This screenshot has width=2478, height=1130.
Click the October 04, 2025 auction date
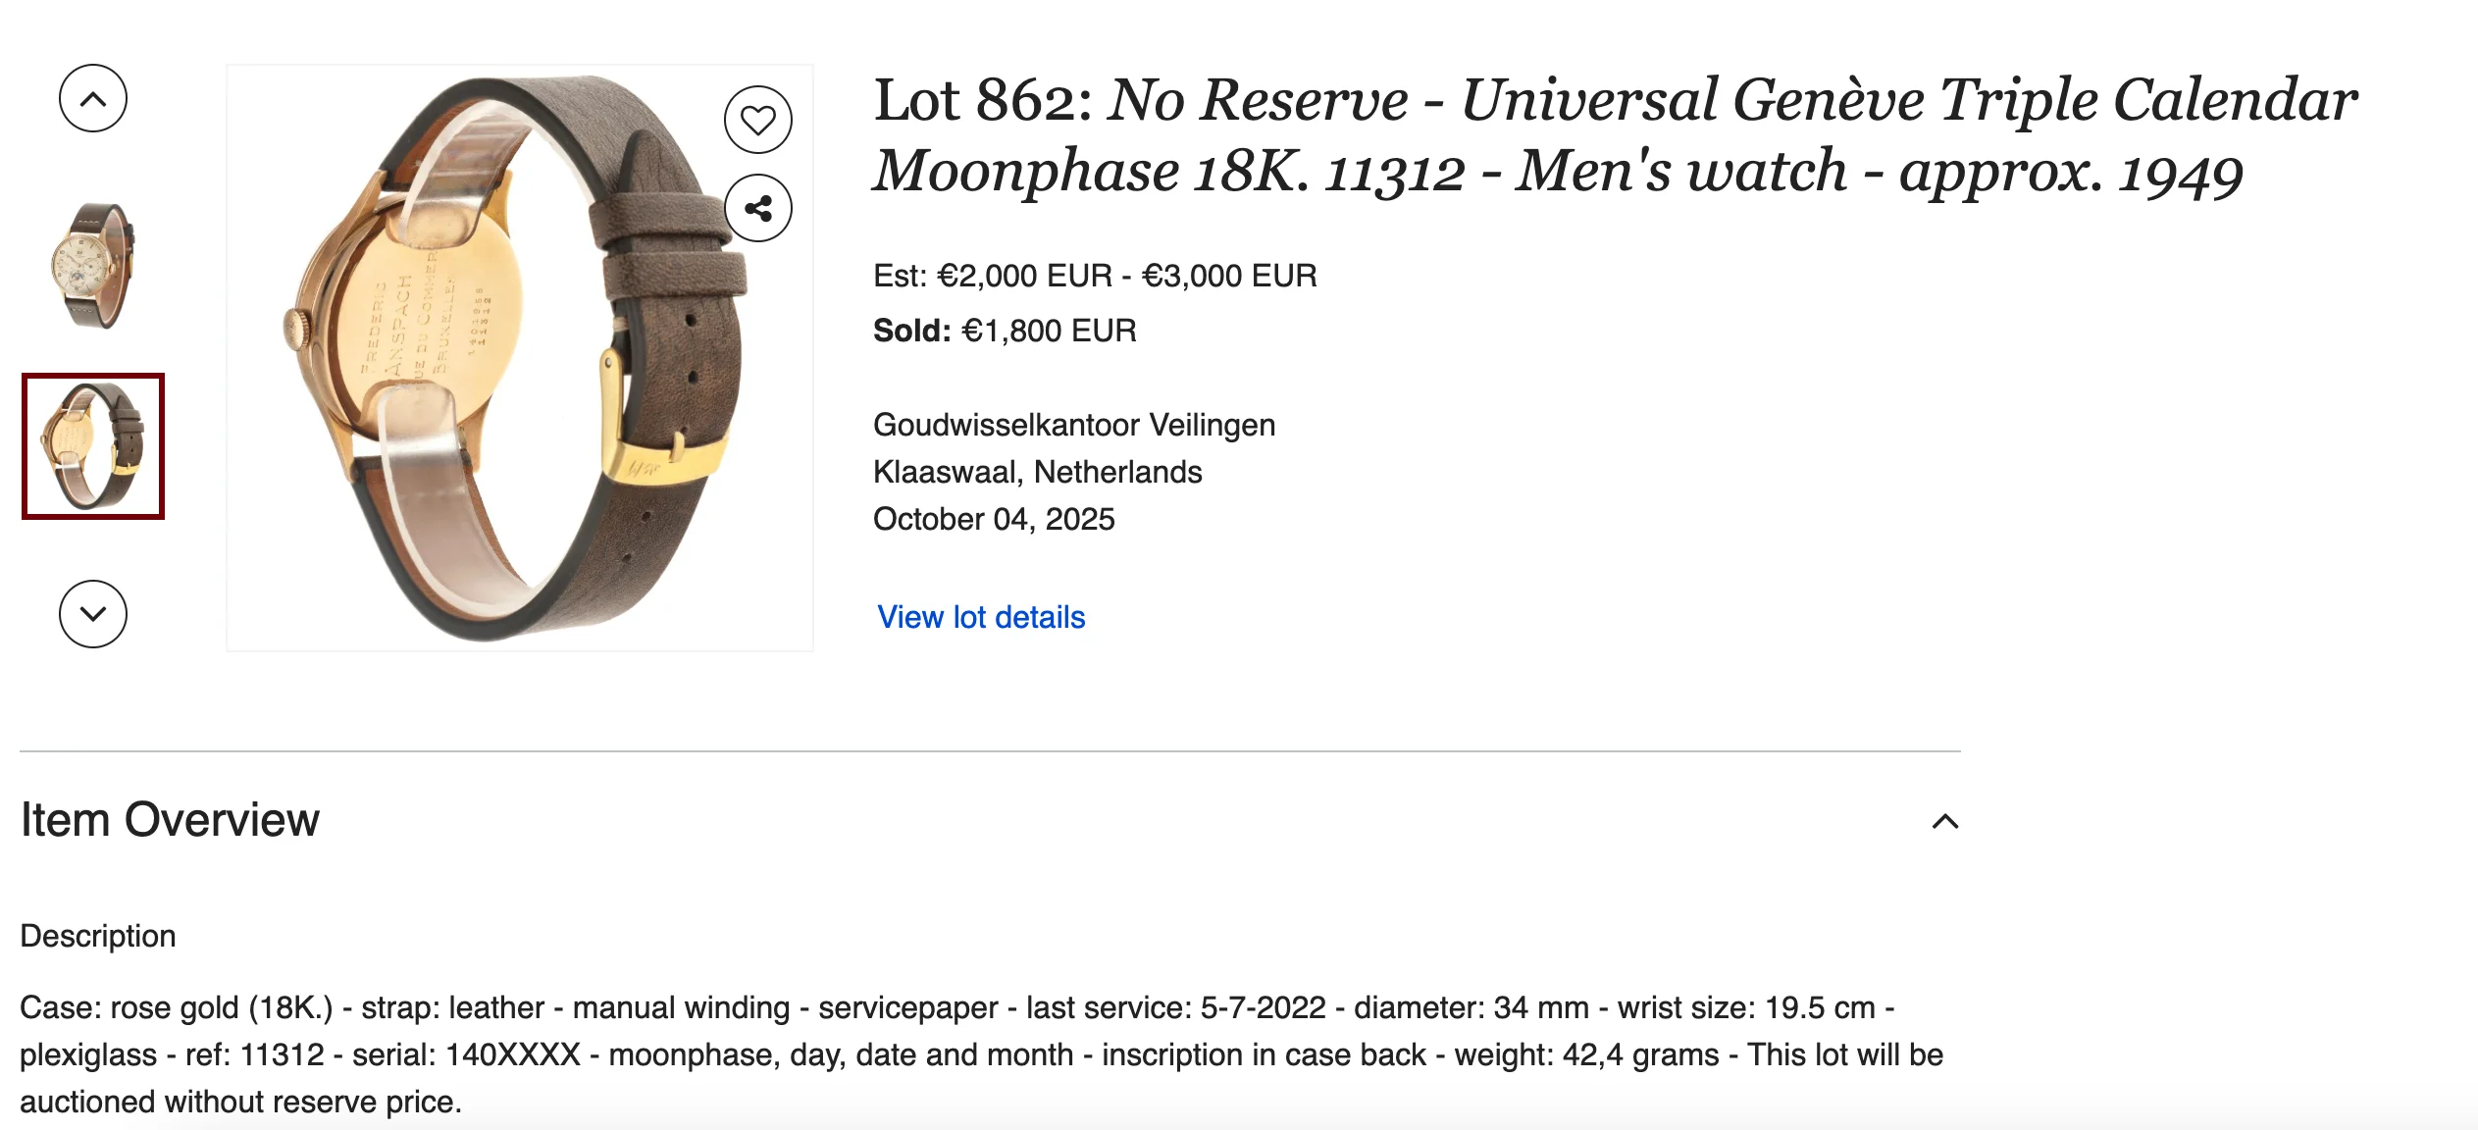coord(994,519)
